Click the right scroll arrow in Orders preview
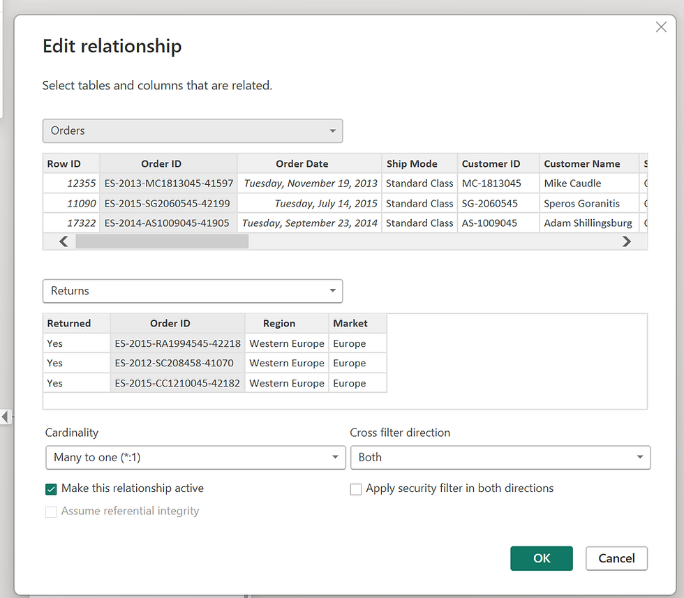684x598 pixels. click(627, 241)
